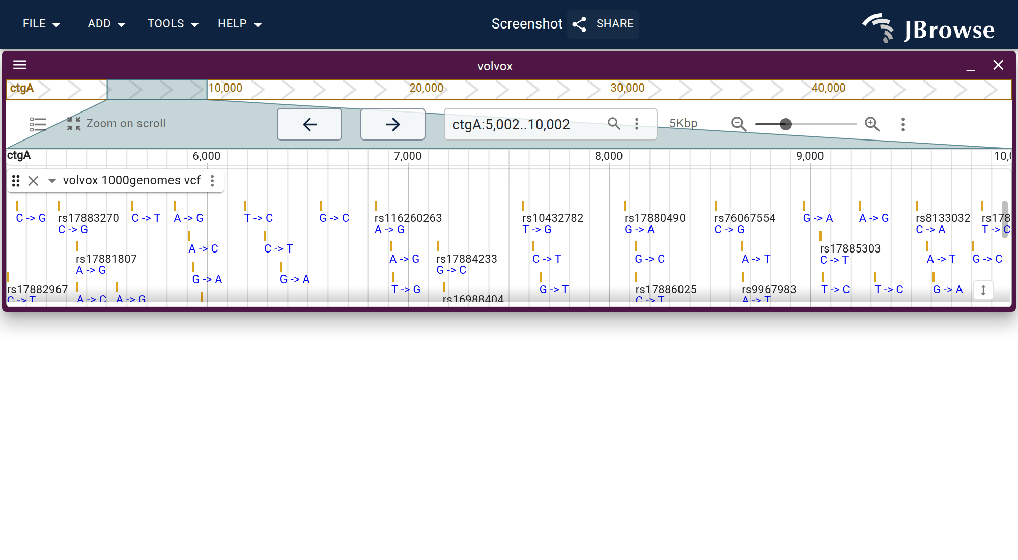
Task: Click the track height resize arrow icon
Action: tap(983, 290)
